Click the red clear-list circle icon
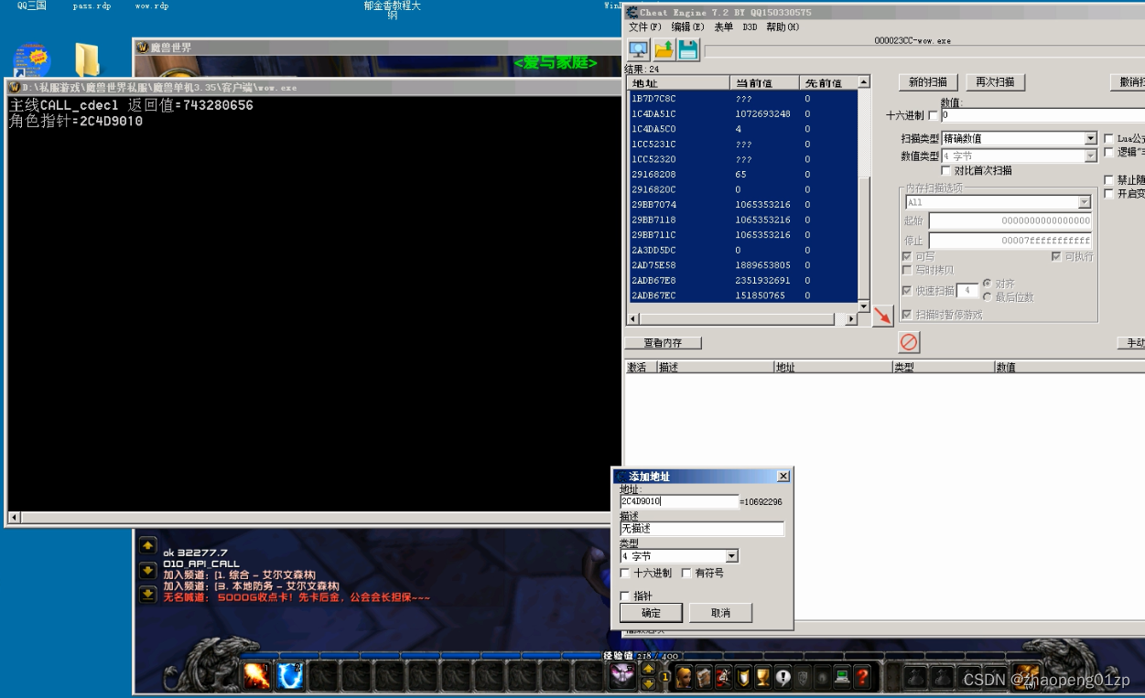This screenshot has width=1145, height=698. [x=909, y=343]
